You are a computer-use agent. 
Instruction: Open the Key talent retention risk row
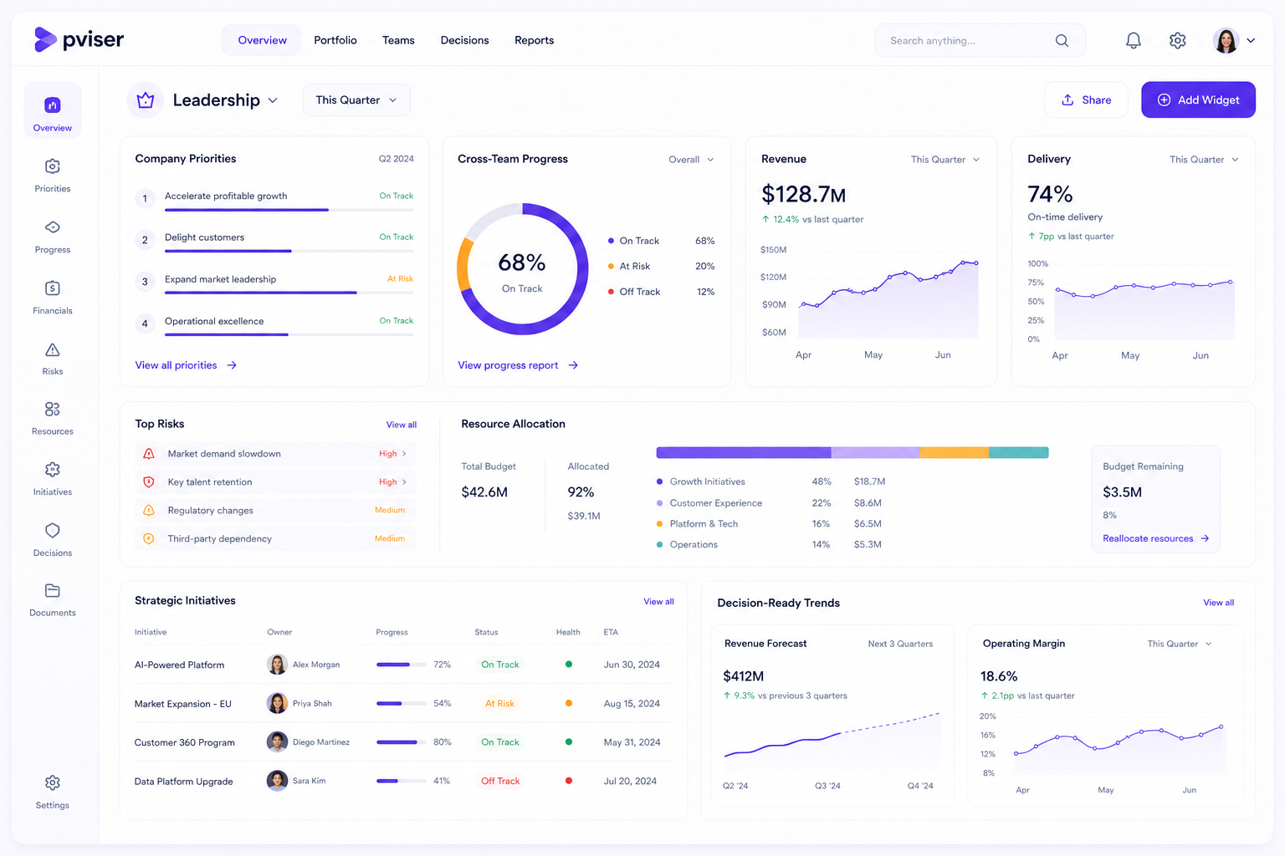(x=276, y=482)
